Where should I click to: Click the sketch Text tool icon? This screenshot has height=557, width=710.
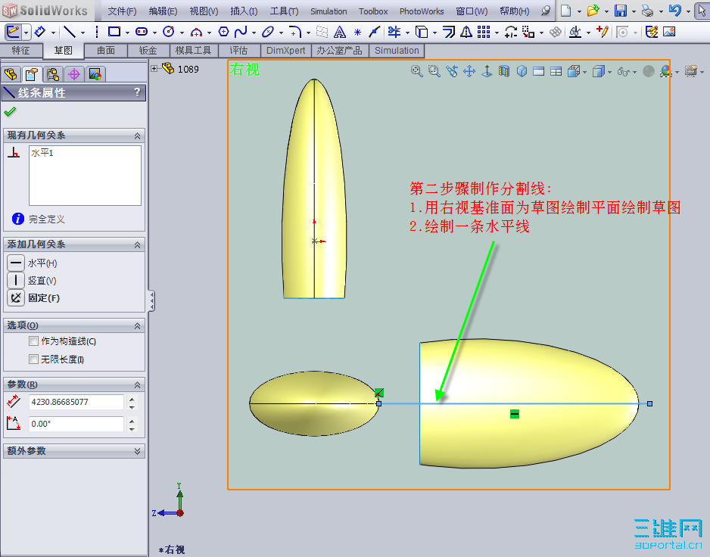340,32
